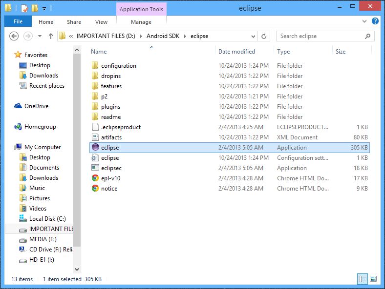The image size is (385, 289).
Task: Open the recent locations dropdown arrow
Action: (40, 36)
